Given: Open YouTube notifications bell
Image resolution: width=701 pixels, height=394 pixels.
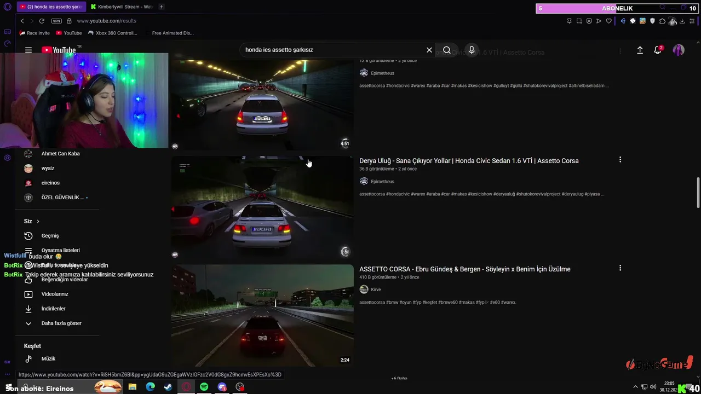Looking at the screenshot, I should pos(658,50).
